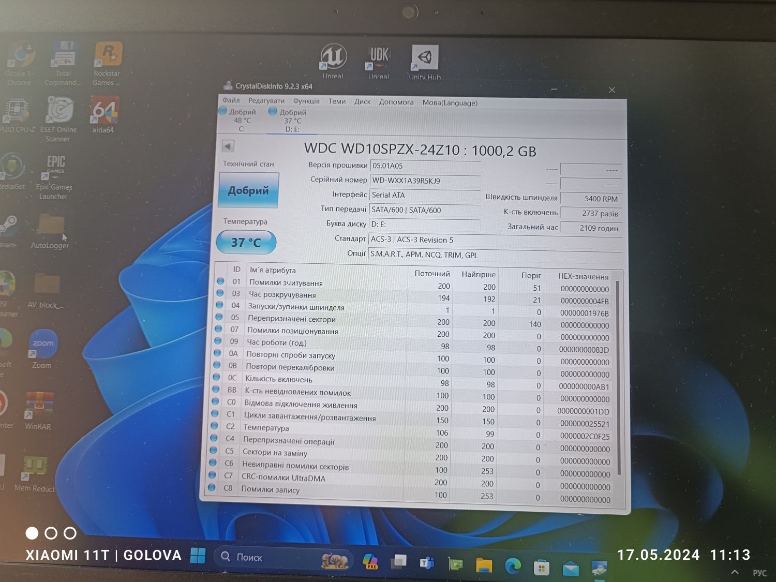Open Total Commander desktop icon

point(63,64)
